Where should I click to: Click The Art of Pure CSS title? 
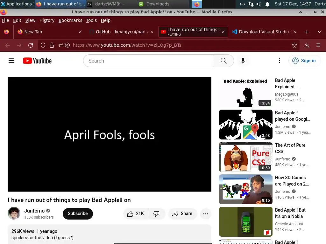click(290, 148)
